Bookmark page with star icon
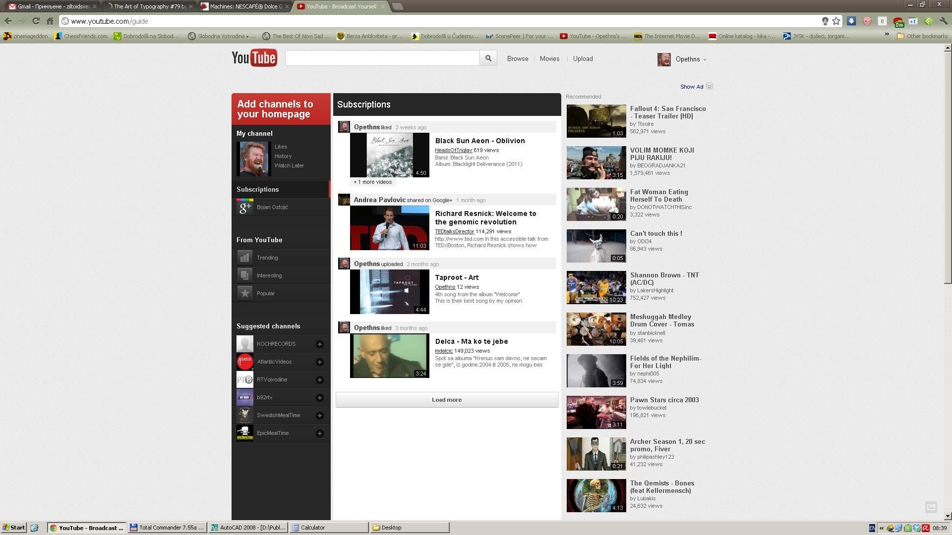 tap(836, 21)
